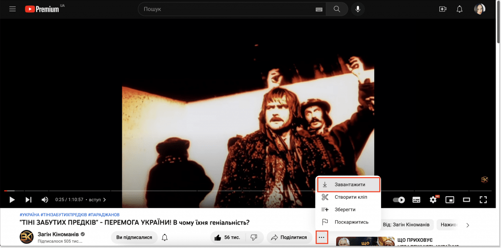Skip to the next video
Viewport: 501px width, 248px height.
point(28,200)
